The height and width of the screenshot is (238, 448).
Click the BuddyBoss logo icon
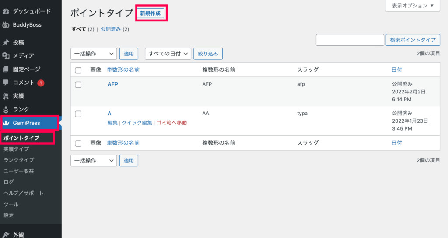pos(6,25)
